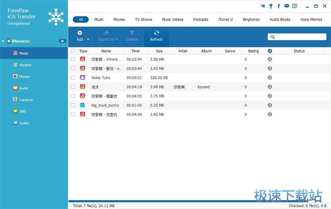This screenshot has width=331, height=209.
Task: Open the Facebook share icon
Action: click(278, 6)
